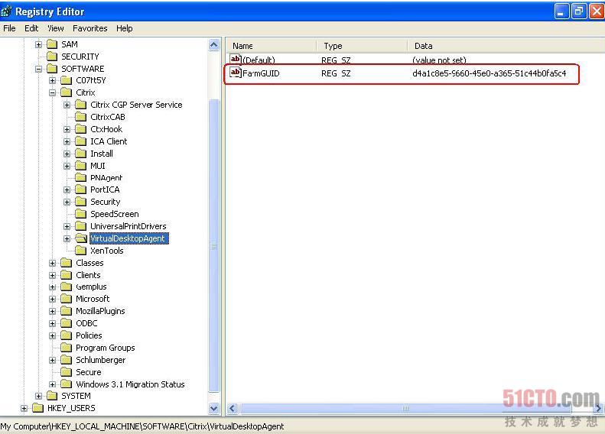Minimize the Registry Editor window

click(561, 11)
